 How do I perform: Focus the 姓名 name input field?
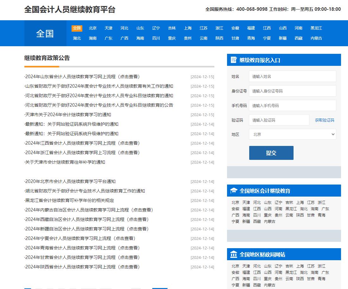pos(293,77)
